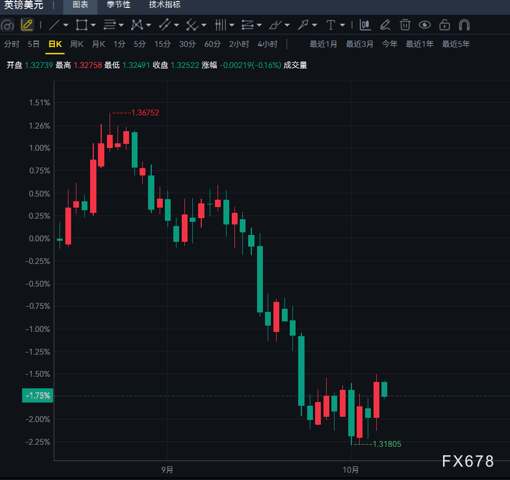Expand the parallel lines tool dropdown
This screenshot has width=510, height=480.
click(x=121, y=25)
